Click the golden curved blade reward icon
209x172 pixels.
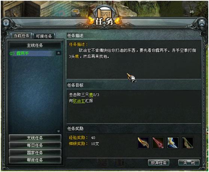click(143, 143)
